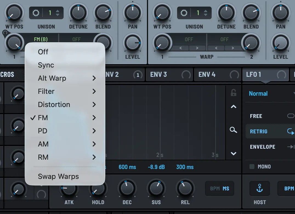Expand AM warp submenu

pos(65,144)
